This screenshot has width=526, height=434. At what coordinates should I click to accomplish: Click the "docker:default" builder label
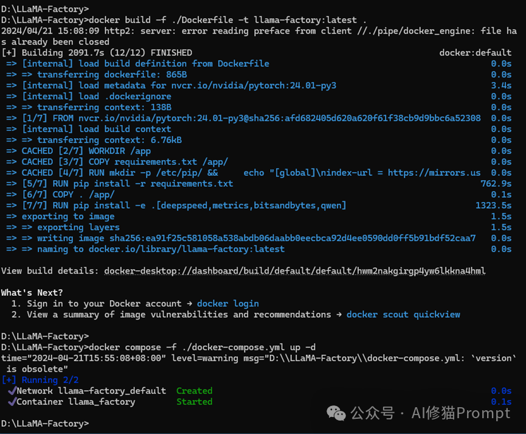(476, 53)
